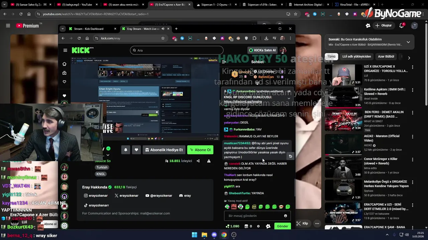Open options for Conor McGregor x Killer video

pyautogui.click(x=412, y=159)
